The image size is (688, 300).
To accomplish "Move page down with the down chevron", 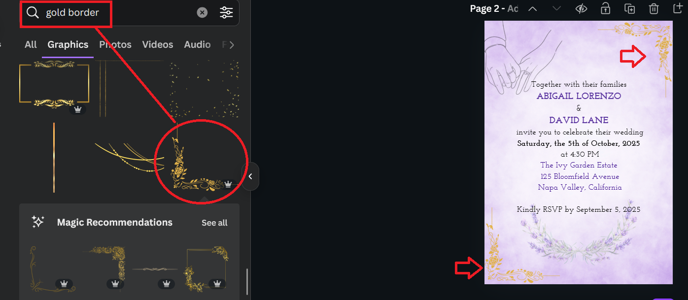I will [x=556, y=8].
